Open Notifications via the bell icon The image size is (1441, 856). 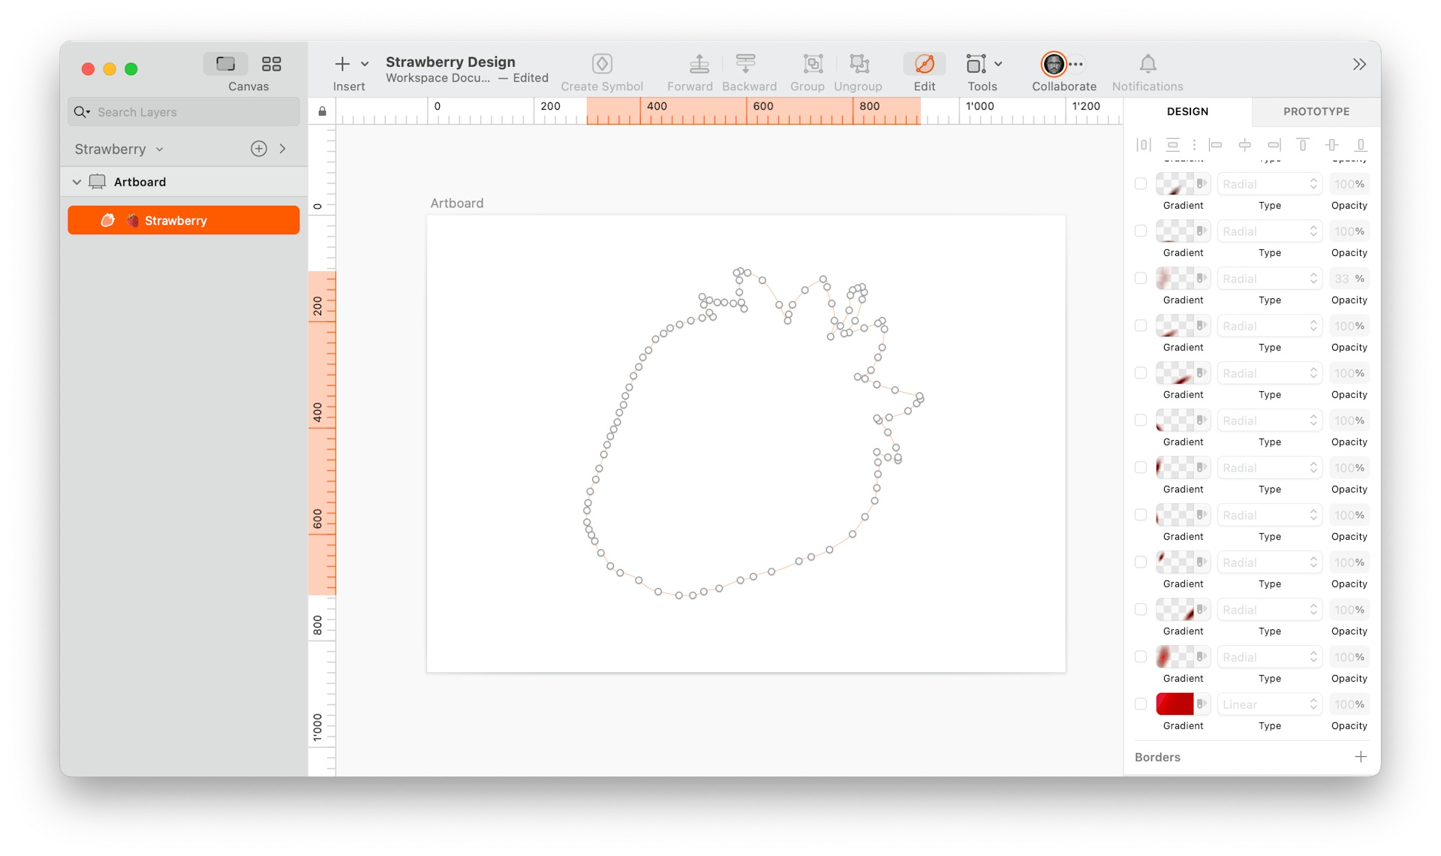click(1148, 64)
